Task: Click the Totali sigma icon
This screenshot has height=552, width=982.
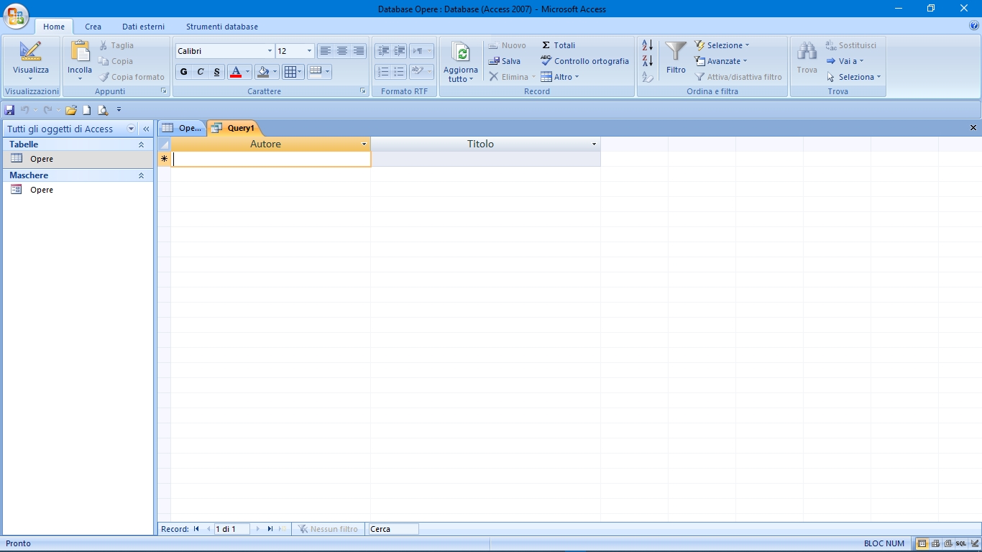Action: coord(558,45)
